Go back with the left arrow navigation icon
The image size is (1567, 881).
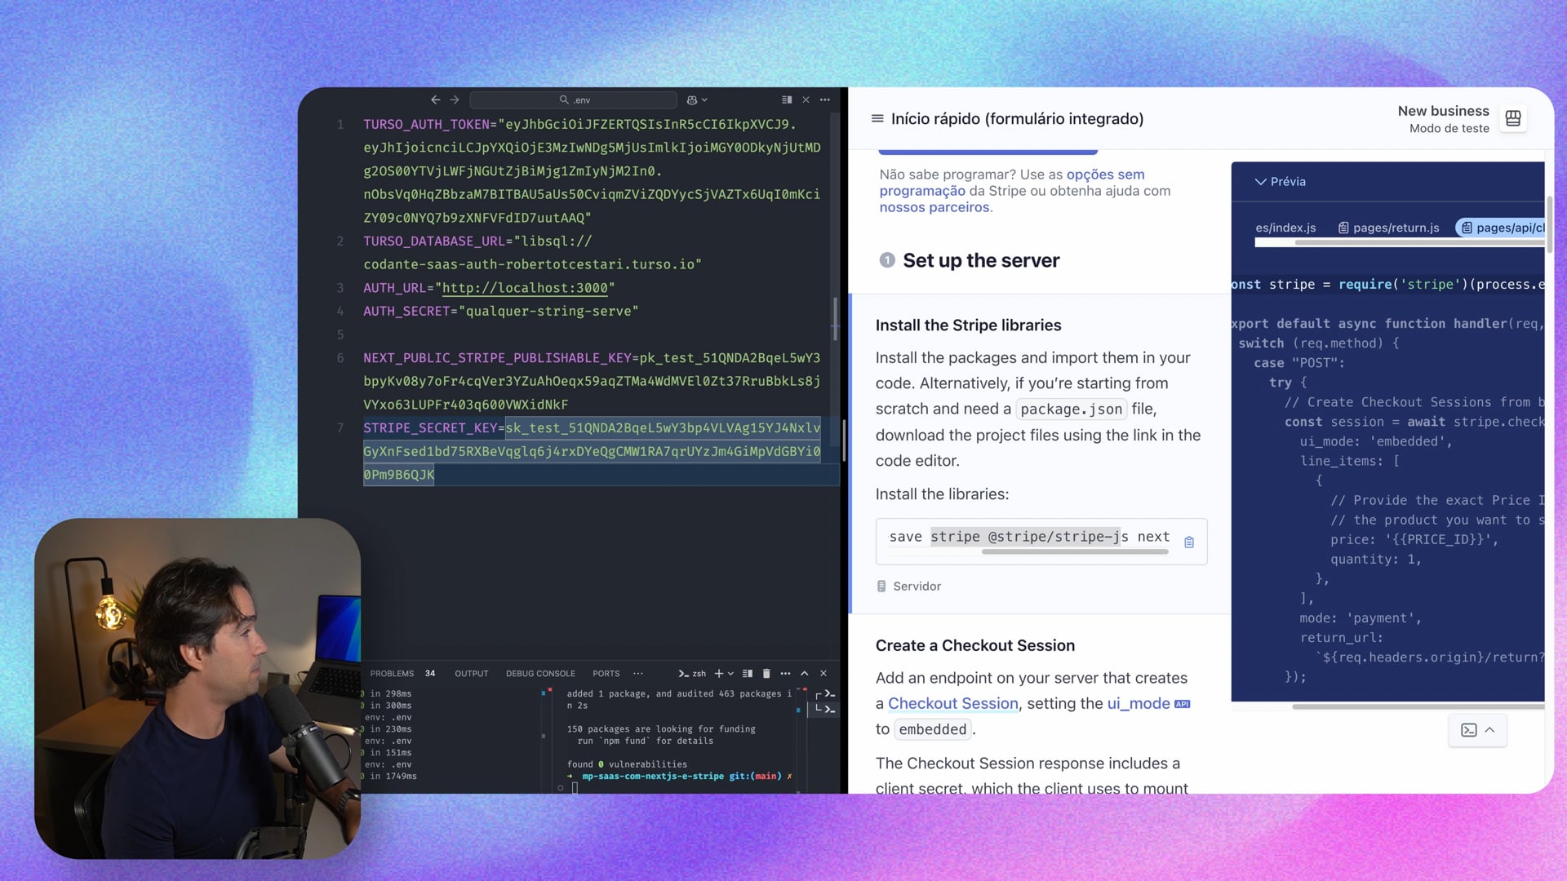pyautogui.click(x=435, y=100)
